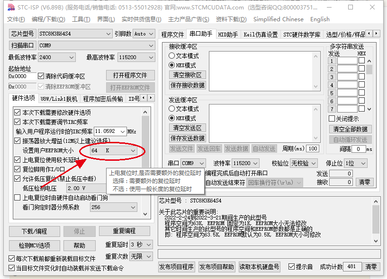Click 保存发送数据 button
This screenshot has width=387, height=279.
[187, 138]
